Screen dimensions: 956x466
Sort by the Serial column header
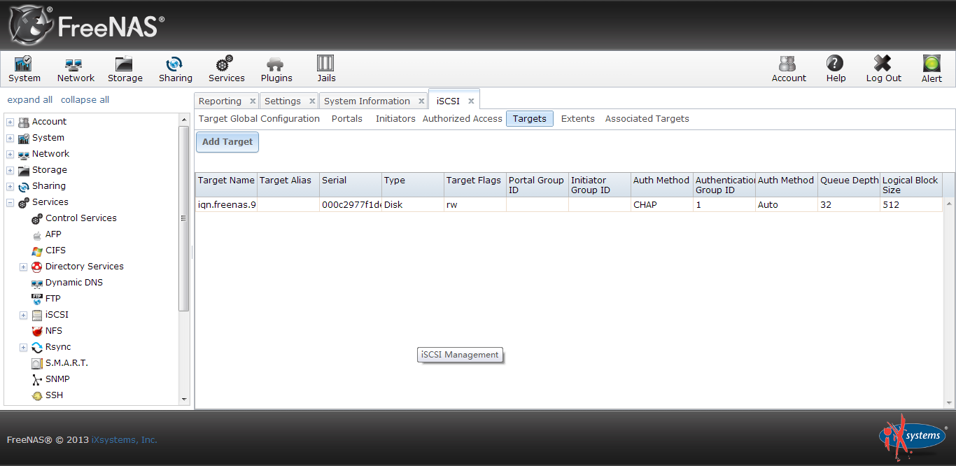pyautogui.click(x=350, y=185)
